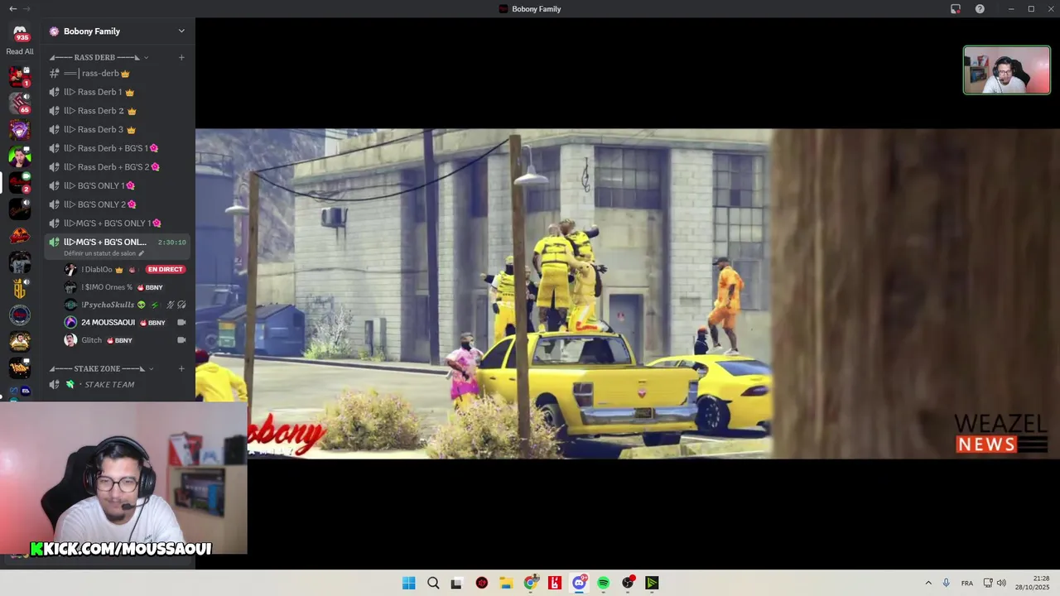
Task: Join Rass Derb + BG'S 2 voice channel
Action: (117, 167)
